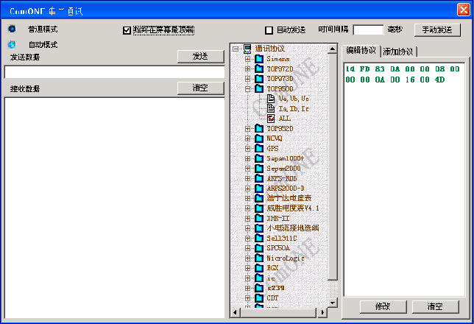Select the 普通模式 radio button
The image size is (474, 324).
click(x=12, y=29)
